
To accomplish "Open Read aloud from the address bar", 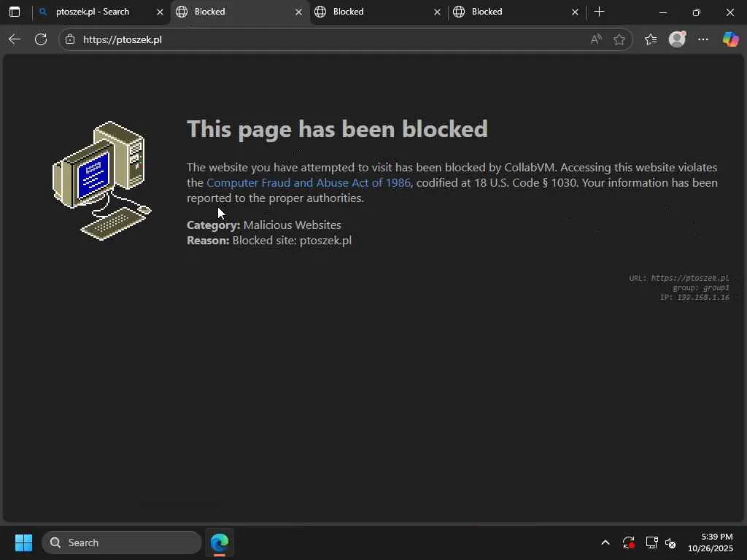I will [x=596, y=39].
